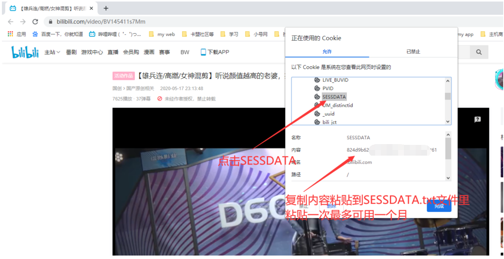The width and height of the screenshot is (504, 259).
Task: Open the 国创 category link
Action: tap(117, 88)
